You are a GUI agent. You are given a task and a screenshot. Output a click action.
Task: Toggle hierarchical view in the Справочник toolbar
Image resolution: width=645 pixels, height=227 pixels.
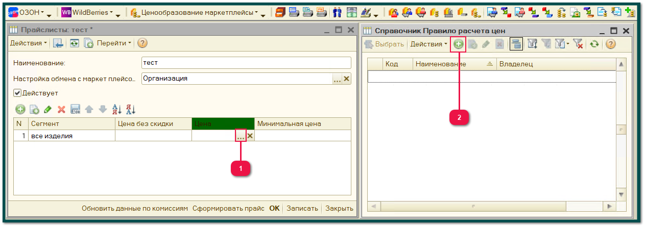516,44
